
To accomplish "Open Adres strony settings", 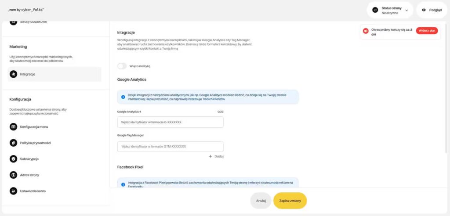I will coord(29,175).
